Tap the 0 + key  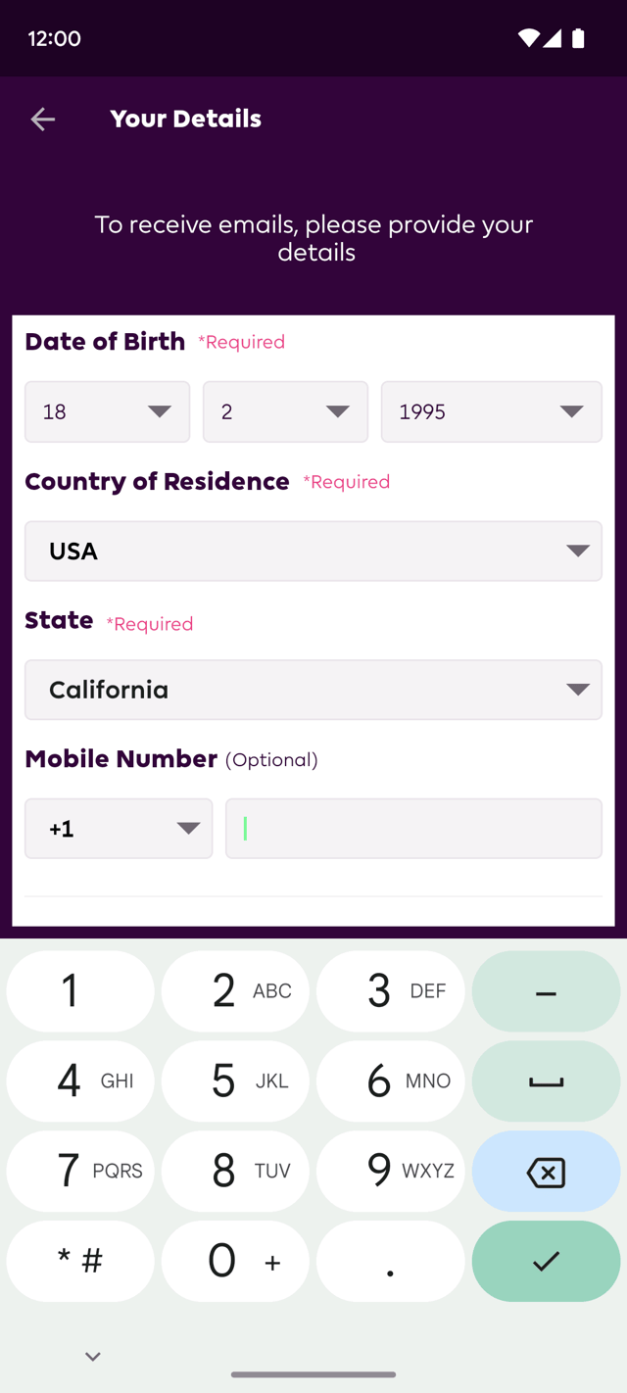[x=235, y=1261]
